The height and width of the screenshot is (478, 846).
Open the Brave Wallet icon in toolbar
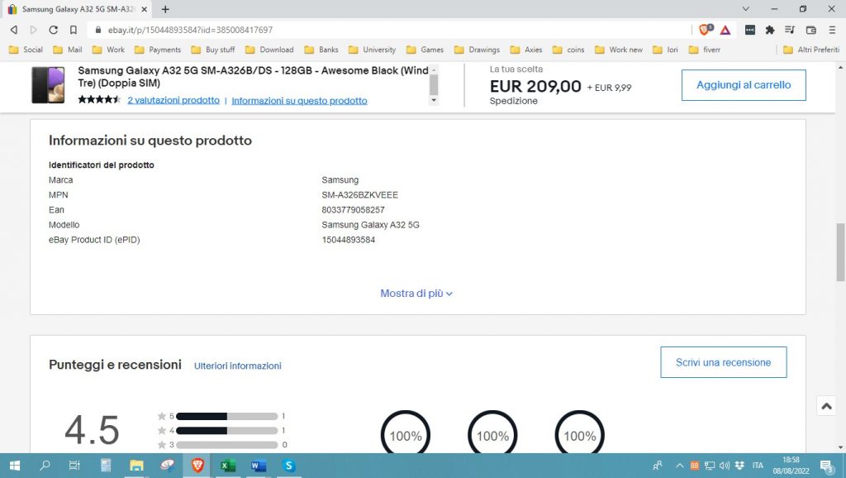[810, 30]
